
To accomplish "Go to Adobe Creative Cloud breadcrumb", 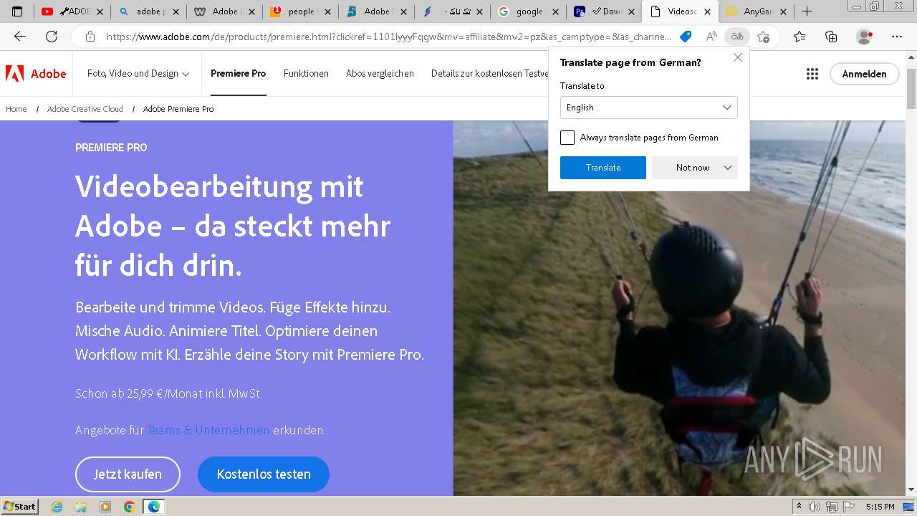I will (x=85, y=109).
